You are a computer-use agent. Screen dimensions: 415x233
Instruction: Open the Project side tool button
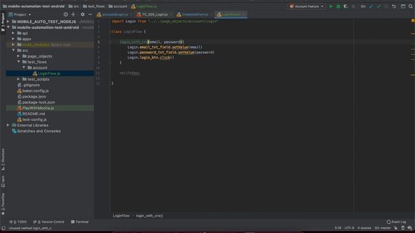(x=3, y=22)
